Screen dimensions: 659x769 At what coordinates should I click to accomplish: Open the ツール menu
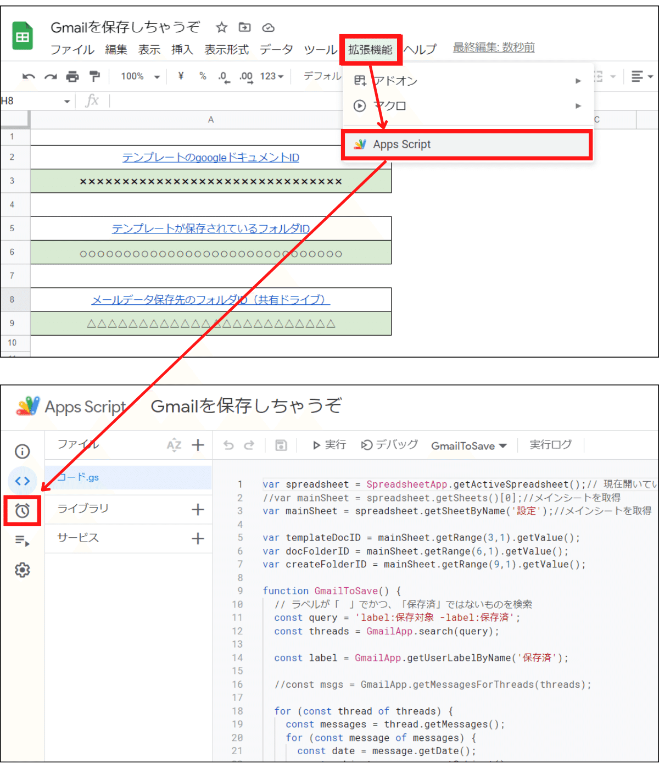coord(320,50)
